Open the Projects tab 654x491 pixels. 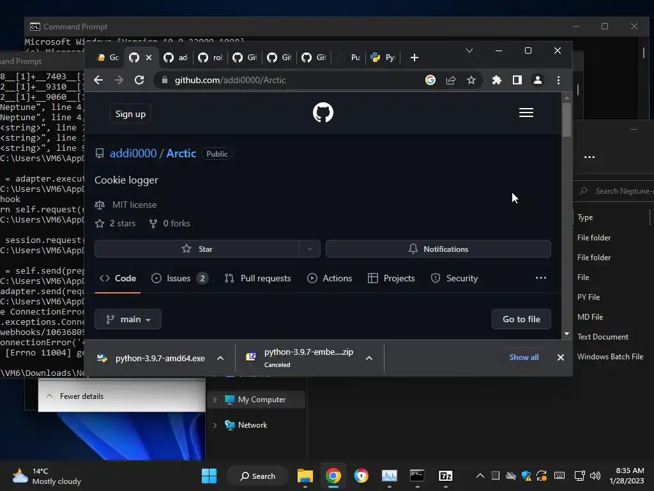pos(392,279)
